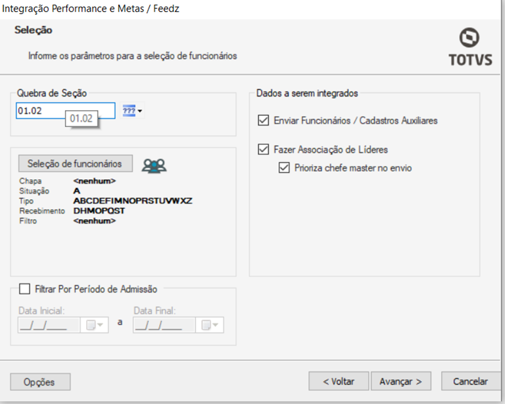The width and height of the screenshot is (505, 404).
Task: Click the TOTVS logo
Action: [471, 47]
